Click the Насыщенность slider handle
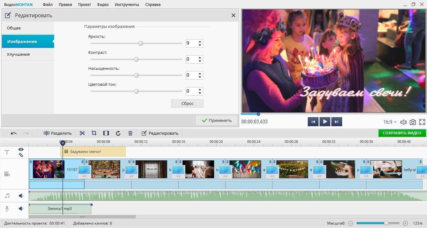 [x=136, y=75]
